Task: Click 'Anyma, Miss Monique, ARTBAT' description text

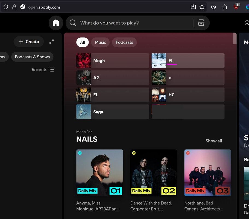Action: tap(98, 206)
